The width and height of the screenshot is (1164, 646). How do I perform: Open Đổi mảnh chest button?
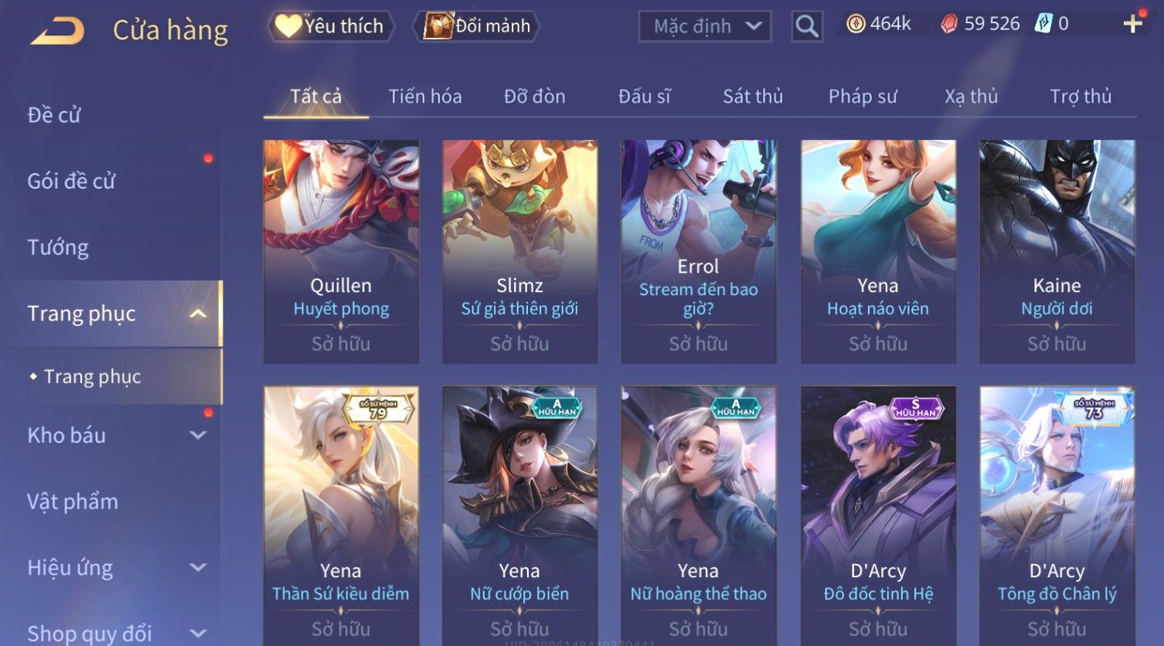(477, 26)
